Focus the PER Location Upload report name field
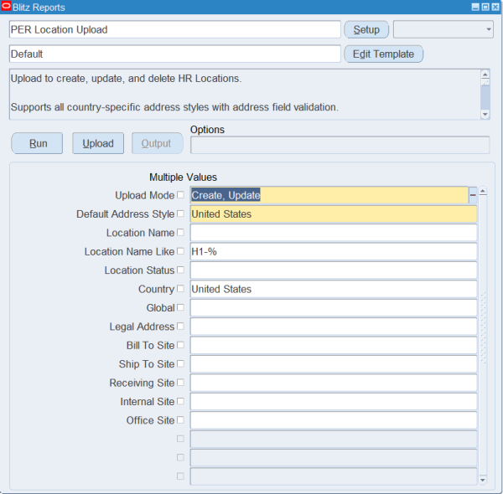Image resolution: width=503 pixels, height=494 pixels. (175, 29)
